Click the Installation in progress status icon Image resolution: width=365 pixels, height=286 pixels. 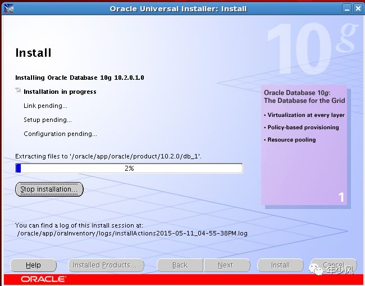pos(18,90)
